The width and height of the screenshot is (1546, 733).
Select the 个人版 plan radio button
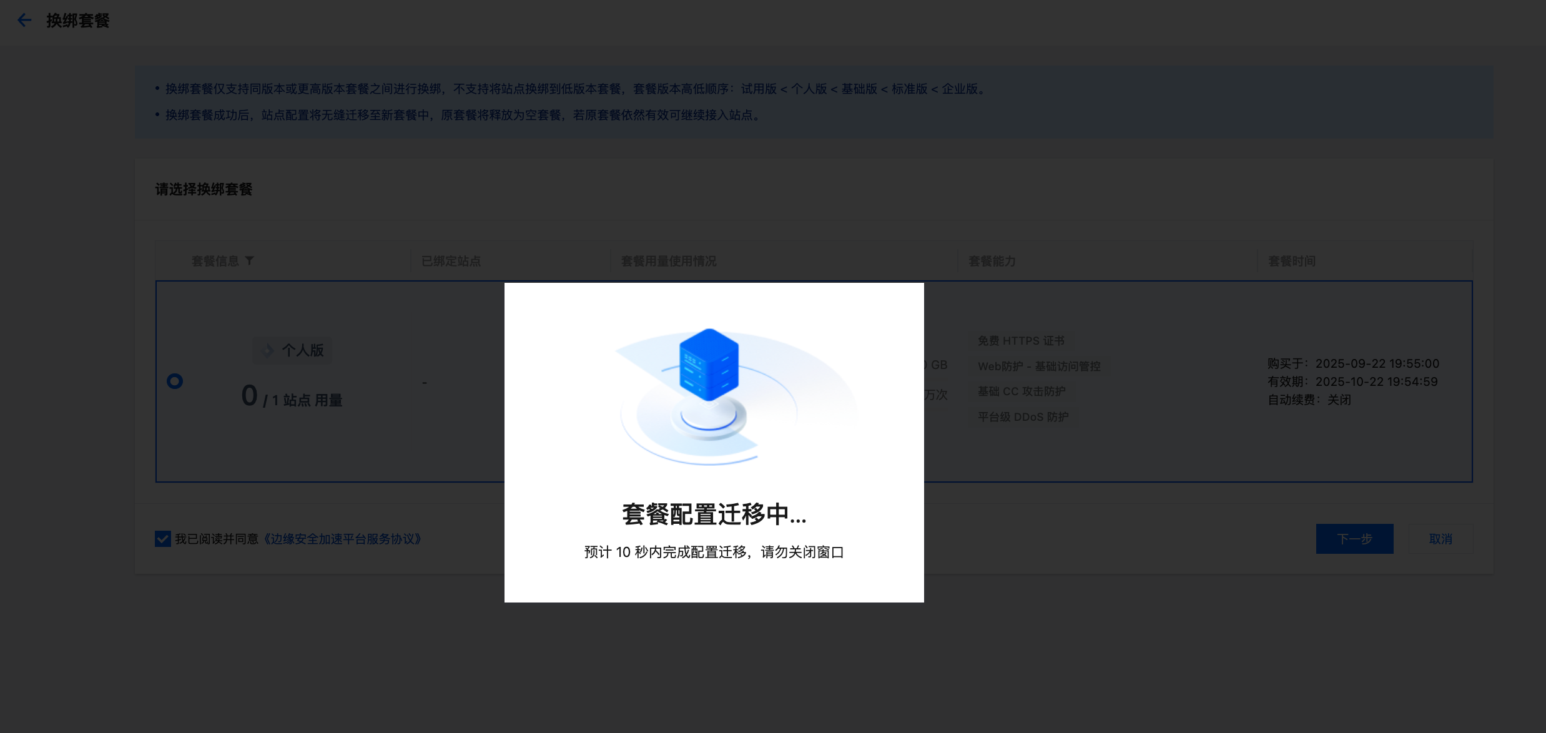click(x=175, y=381)
